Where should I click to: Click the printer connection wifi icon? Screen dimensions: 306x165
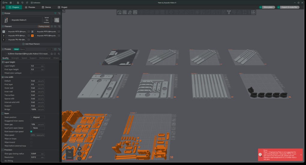pos(55,13)
